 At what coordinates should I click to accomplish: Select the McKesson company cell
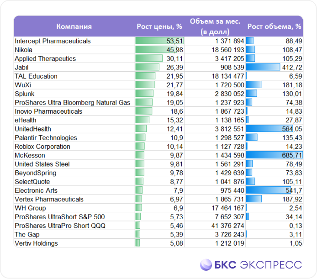click(x=74, y=155)
